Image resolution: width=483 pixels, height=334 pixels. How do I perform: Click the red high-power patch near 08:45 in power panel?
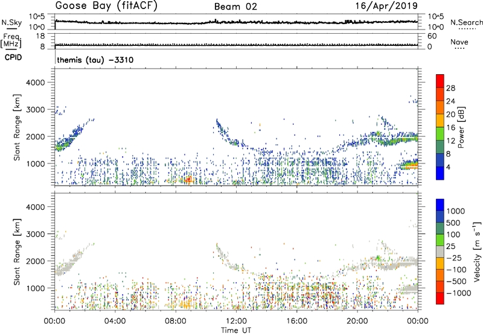tap(188, 179)
